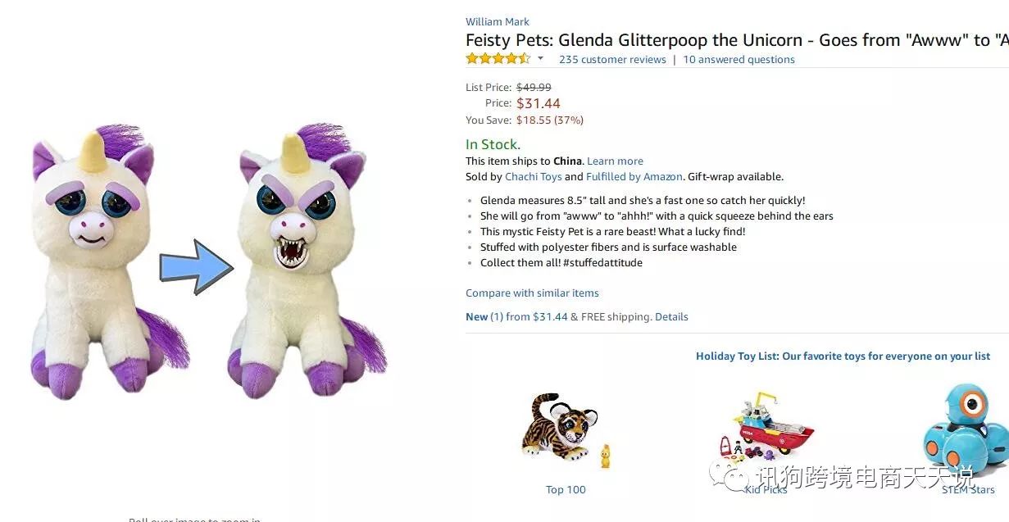Select the tiger toy Top 100 thumbnail

(x=566, y=431)
